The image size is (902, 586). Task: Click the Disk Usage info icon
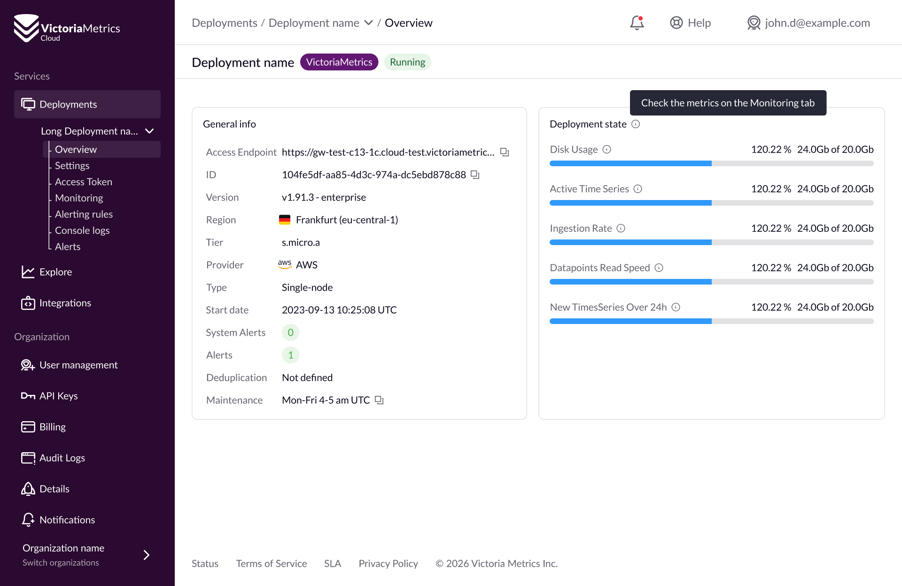607,149
